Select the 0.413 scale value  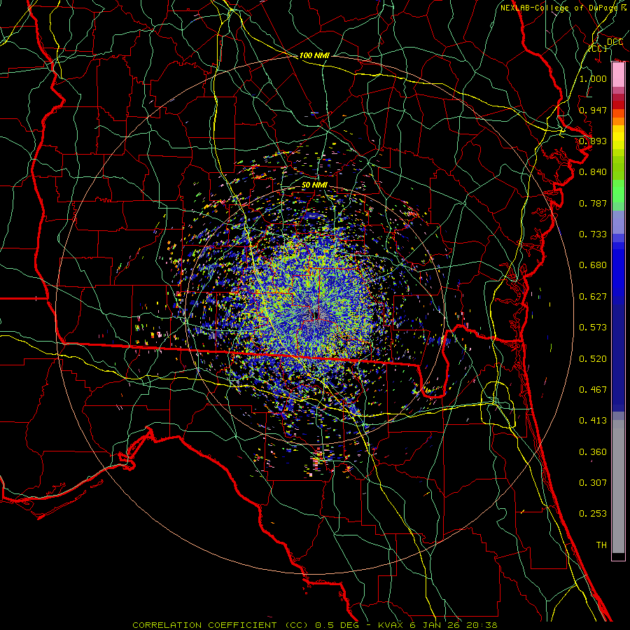593,421
